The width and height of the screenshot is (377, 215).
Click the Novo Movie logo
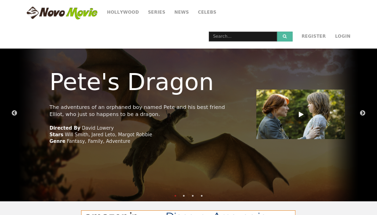62,13
